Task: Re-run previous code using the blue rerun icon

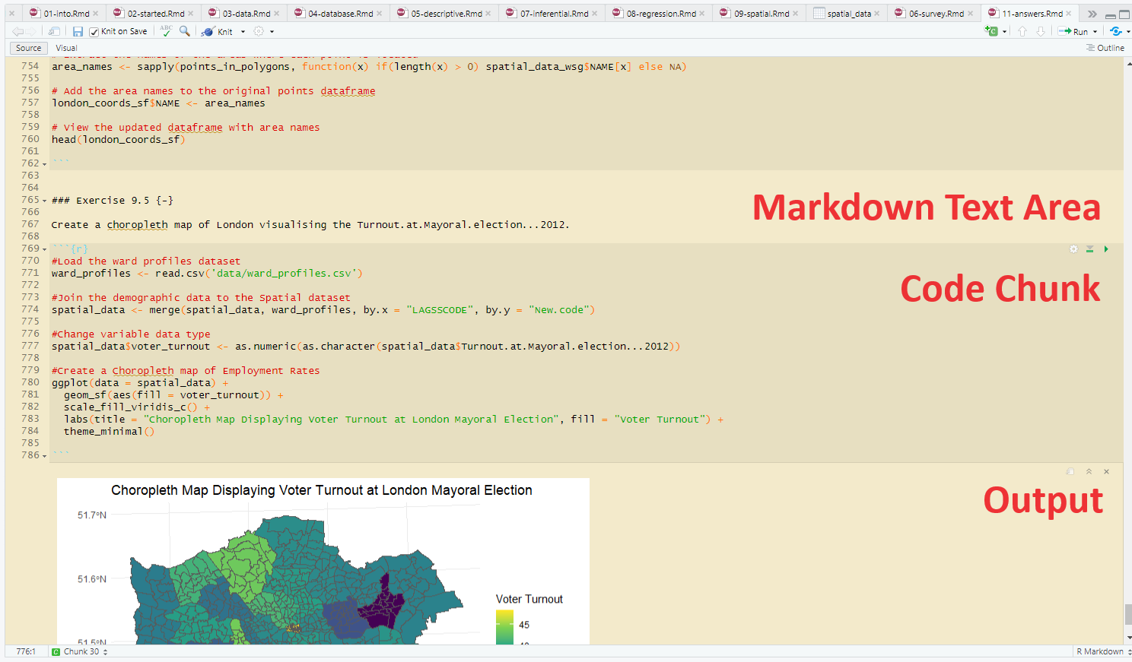Action: (x=1116, y=31)
